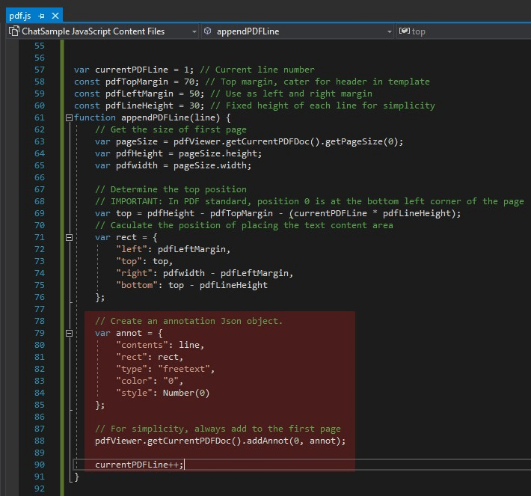Click the IMPORTANT PDF standard comment on line 68
This screenshot has height=496, width=531.
pos(310,201)
